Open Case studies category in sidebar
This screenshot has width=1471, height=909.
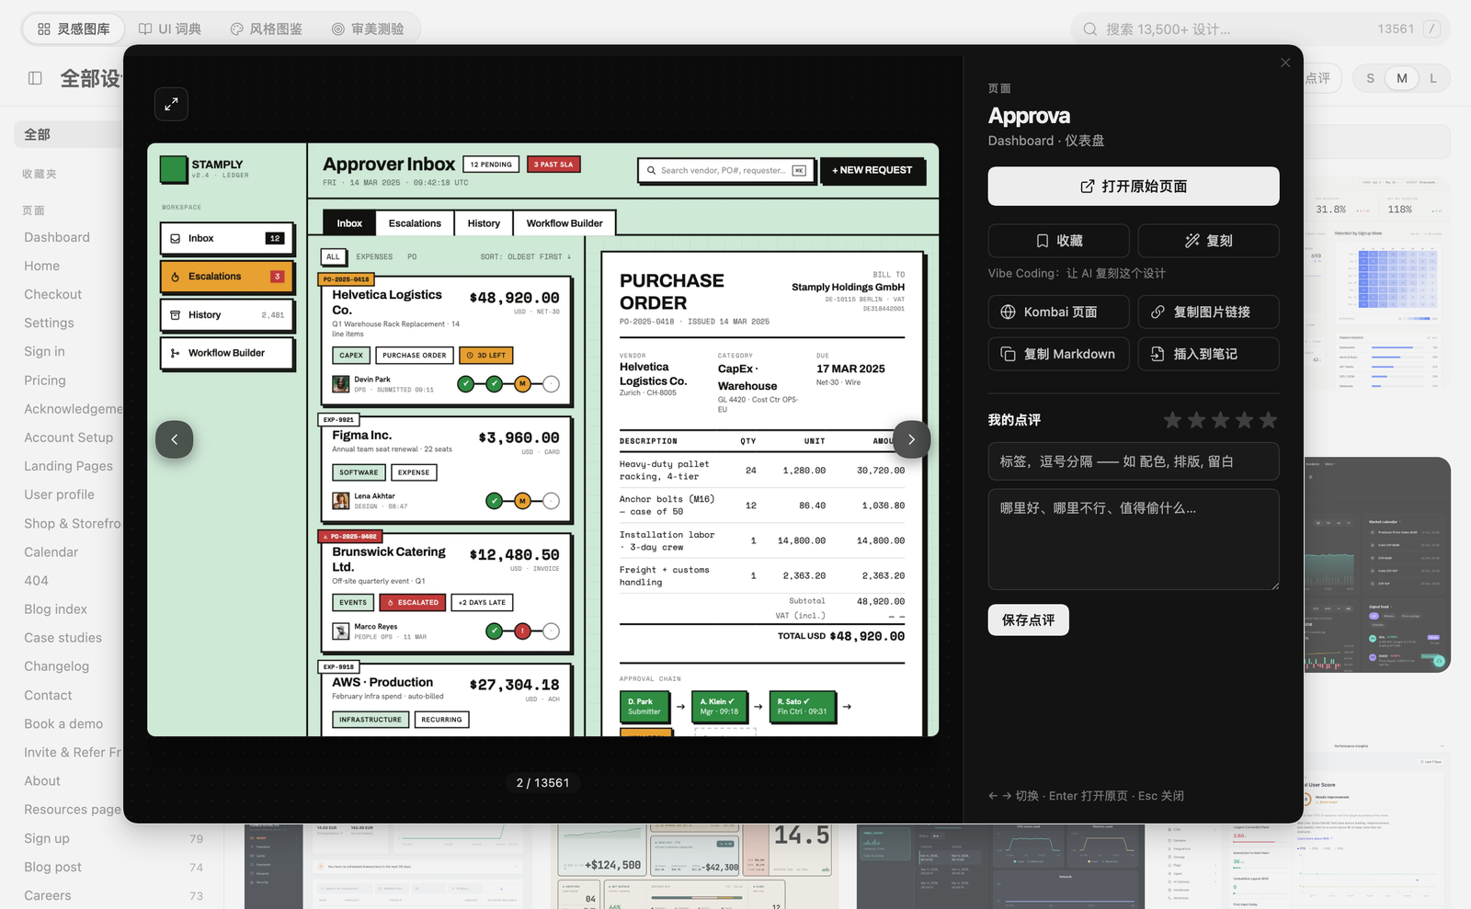pos(63,638)
